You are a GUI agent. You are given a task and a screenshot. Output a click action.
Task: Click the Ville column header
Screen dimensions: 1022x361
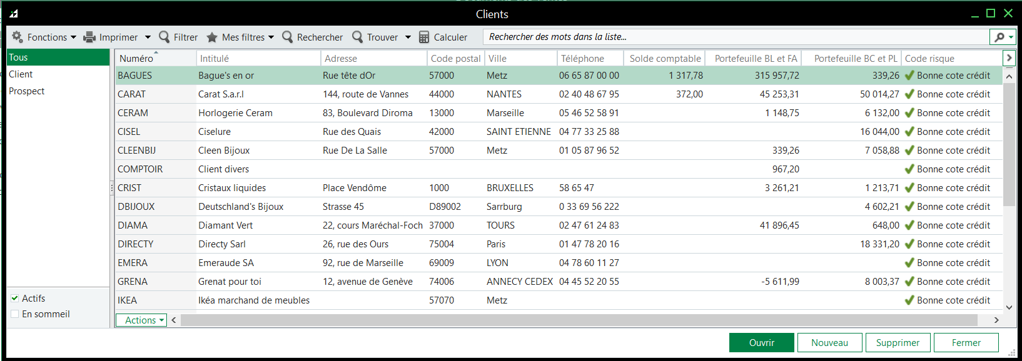click(x=521, y=58)
